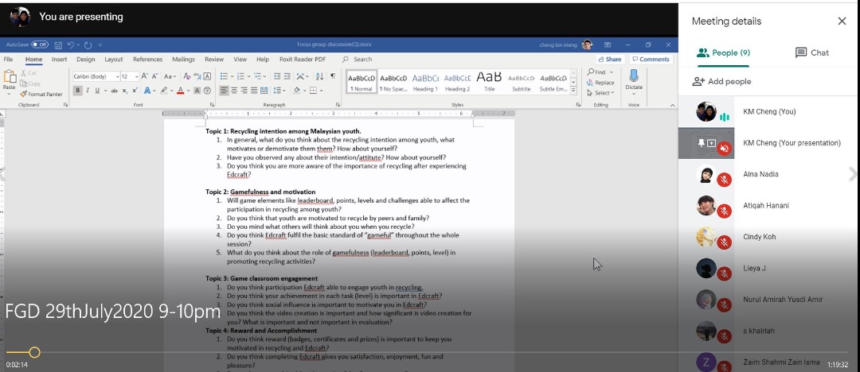Open the Insert ribbon tab
Screen dimensions: 860x372
coord(59,60)
